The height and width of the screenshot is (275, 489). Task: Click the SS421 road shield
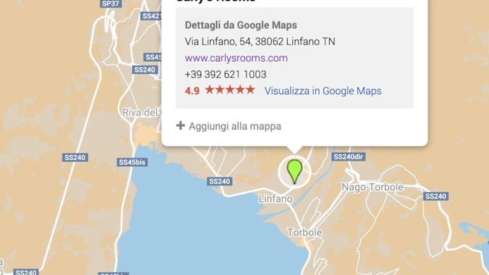151,16
